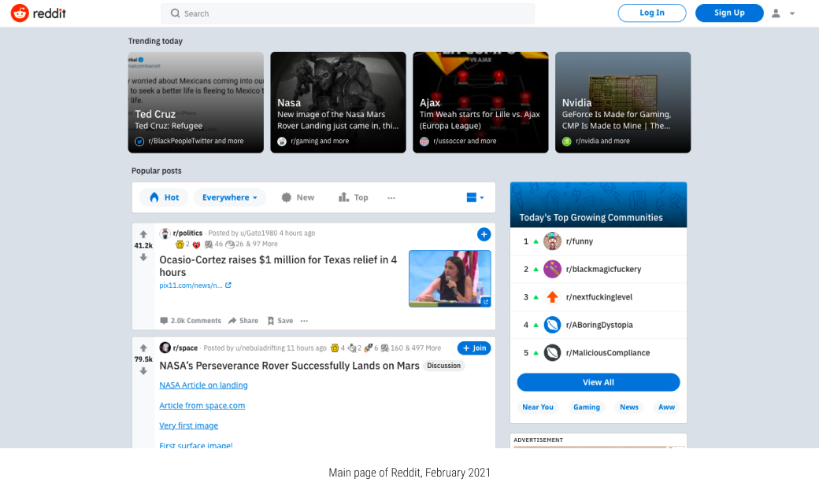Upvote the Ocasio-Cortez politics post
The height and width of the screenshot is (497, 819).
click(x=143, y=234)
